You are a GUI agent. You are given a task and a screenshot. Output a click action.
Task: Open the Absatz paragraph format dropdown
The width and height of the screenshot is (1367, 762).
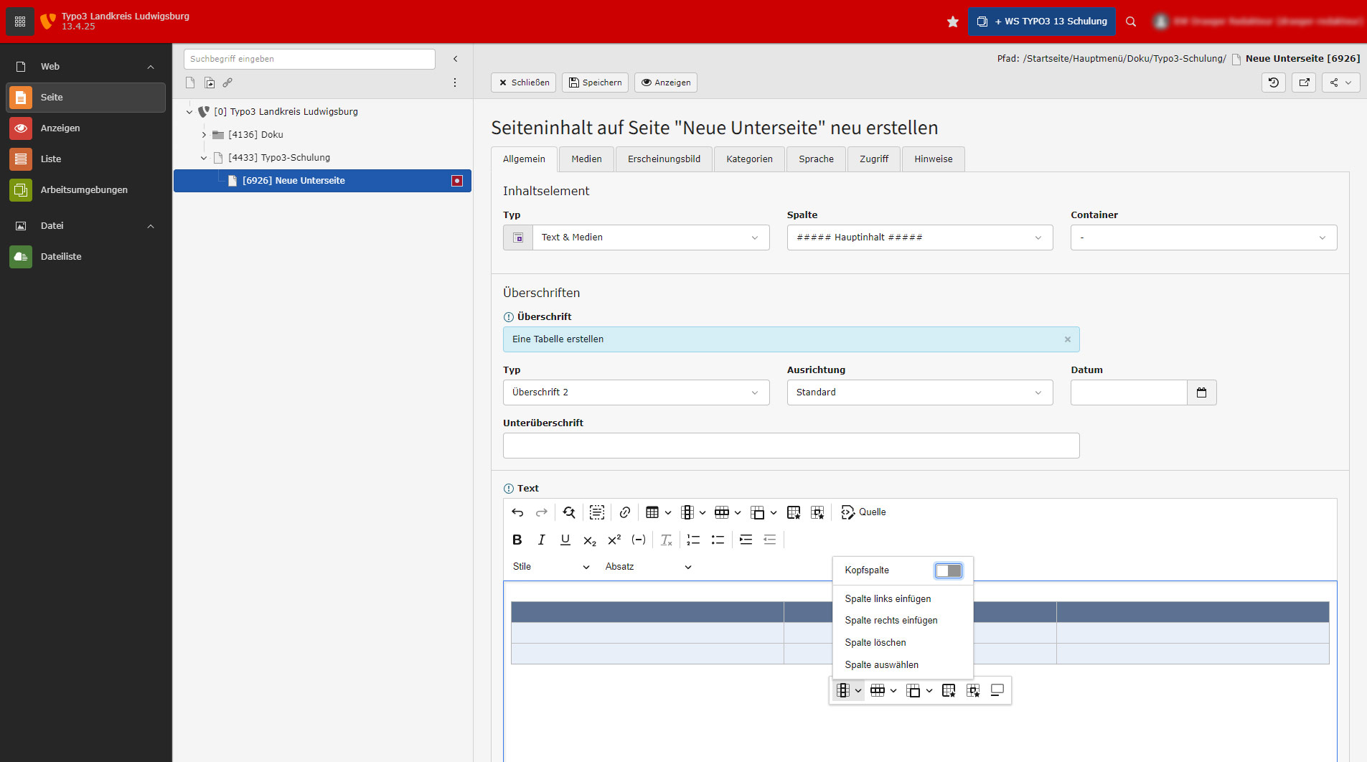click(x=648, y=567)
